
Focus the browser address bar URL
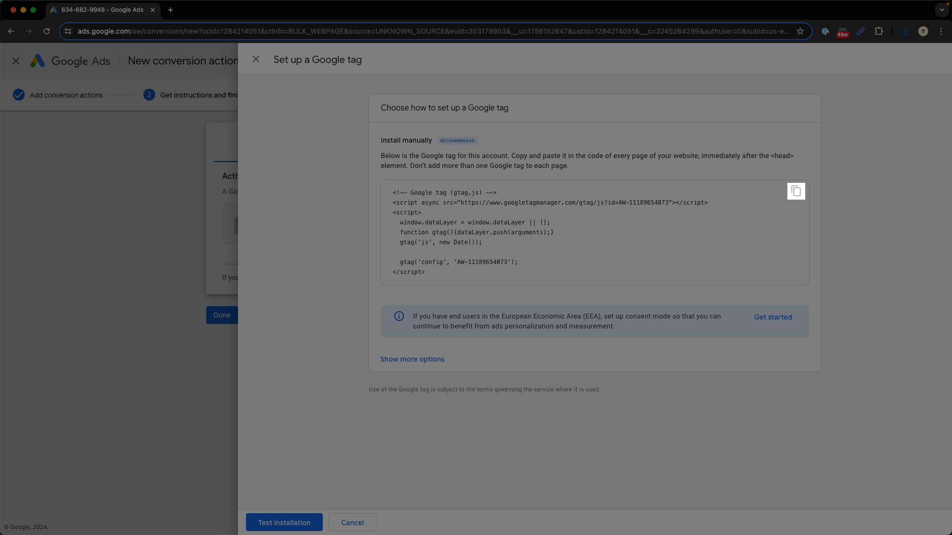pos(433,31)
